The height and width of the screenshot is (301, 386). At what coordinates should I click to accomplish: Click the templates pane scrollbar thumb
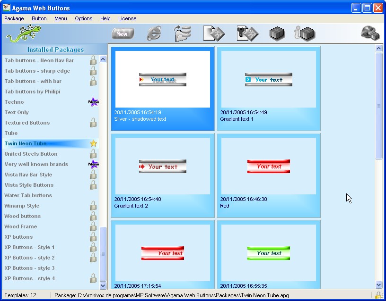(378, 106)
